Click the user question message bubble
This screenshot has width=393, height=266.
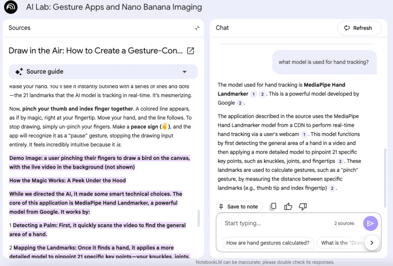[x=324, y=62]
